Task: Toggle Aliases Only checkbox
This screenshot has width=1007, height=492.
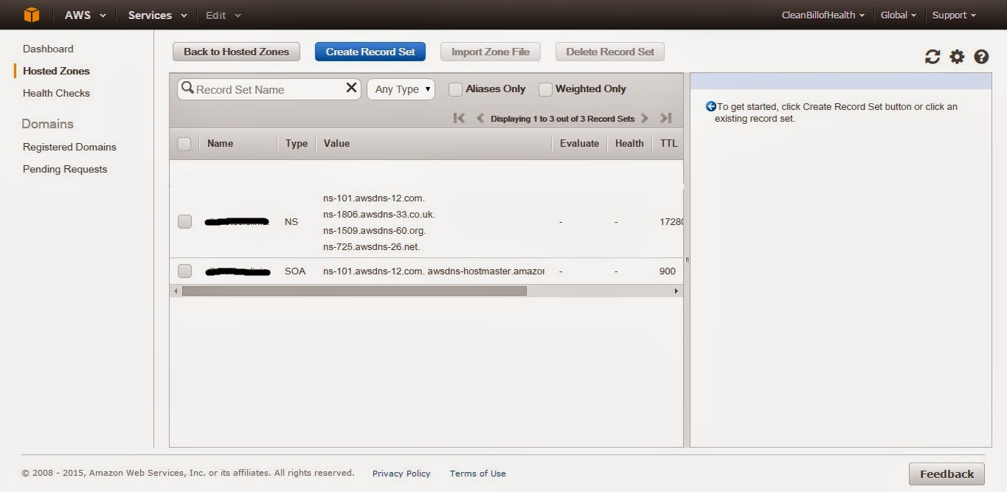Action: 455,89
